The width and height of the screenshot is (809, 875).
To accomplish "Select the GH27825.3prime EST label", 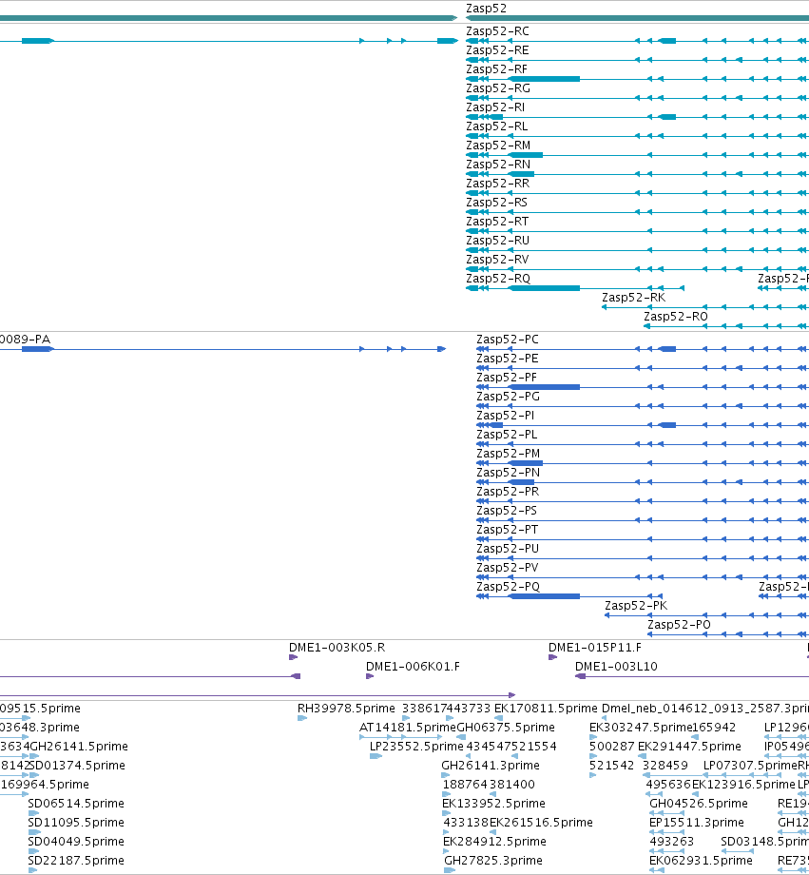I will [493, 860].
